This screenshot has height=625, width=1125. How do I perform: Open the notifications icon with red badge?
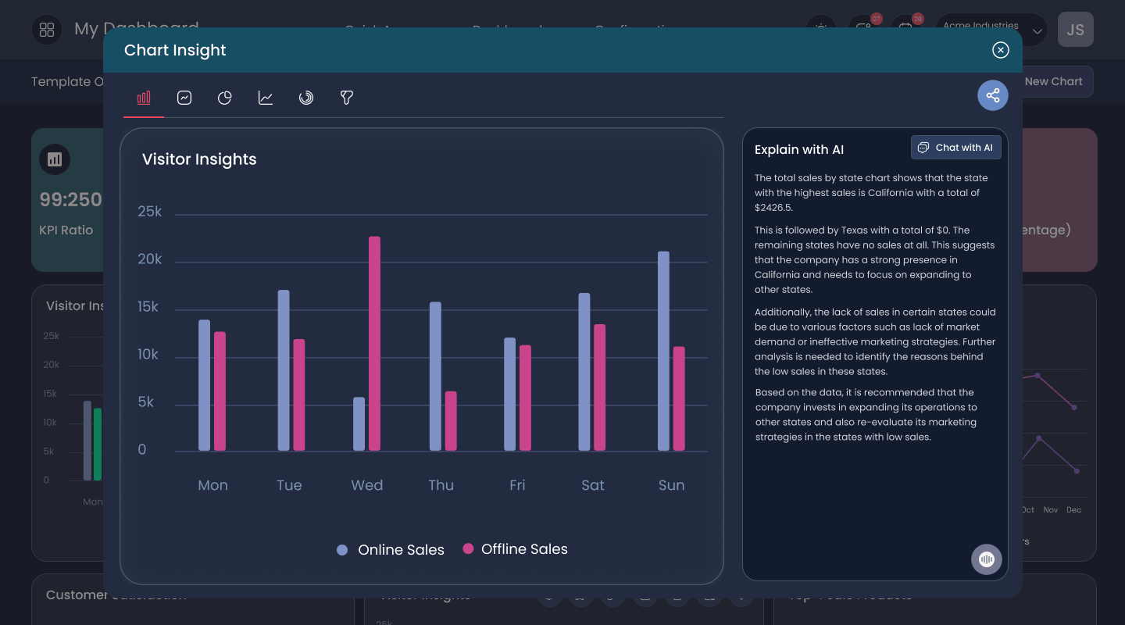click(x=864, y=28)
